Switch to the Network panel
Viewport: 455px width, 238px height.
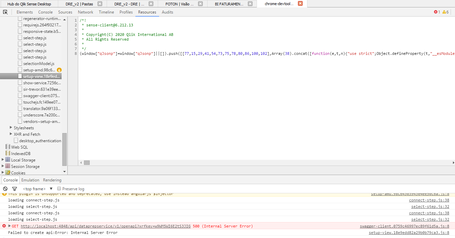tap(85, 12)
